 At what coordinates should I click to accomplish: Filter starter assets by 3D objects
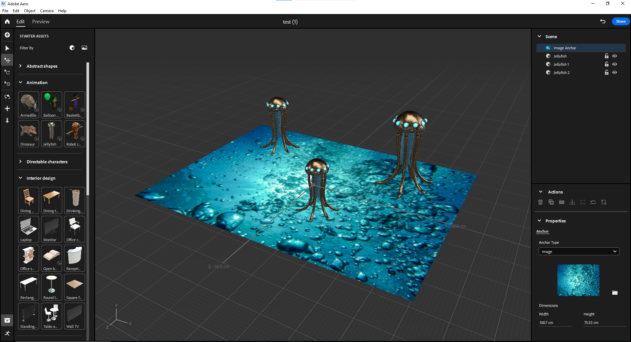[x=72, y=48]
